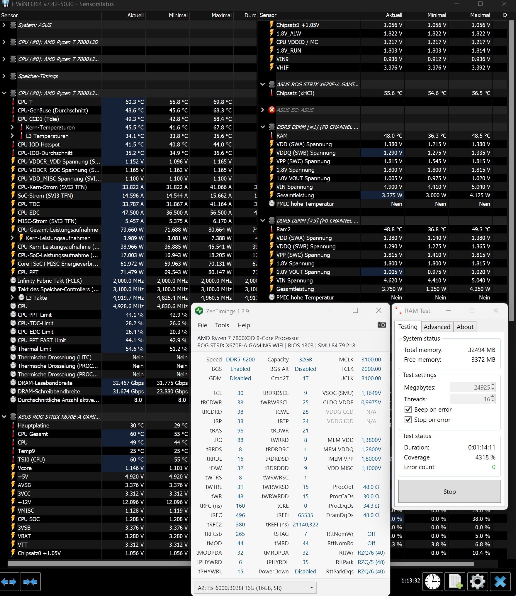The image size is (516, 596).
Task: Click icon beside DRAM-Lesebandbreite
Action: [x=13, y=383]
